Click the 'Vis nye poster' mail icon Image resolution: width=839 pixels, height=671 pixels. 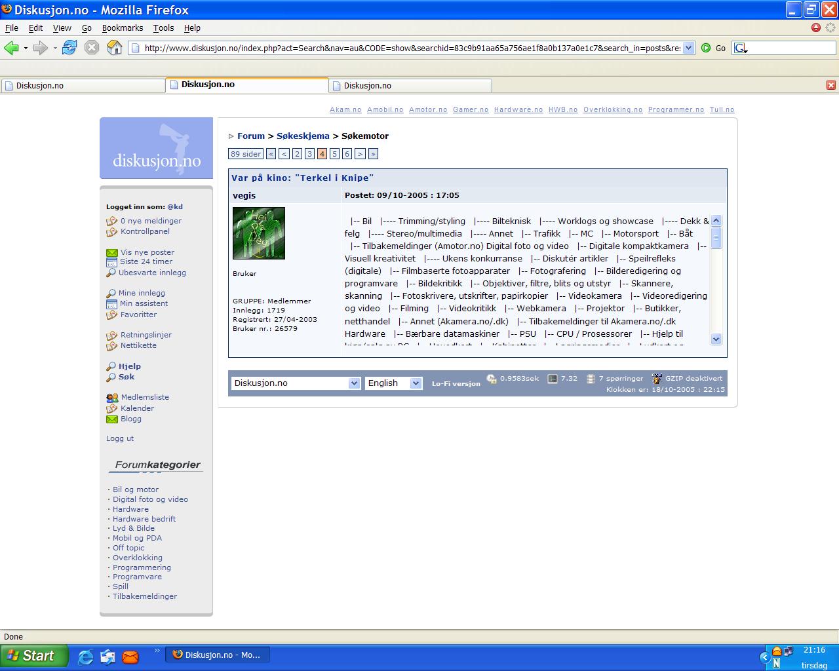pos(112,252)
